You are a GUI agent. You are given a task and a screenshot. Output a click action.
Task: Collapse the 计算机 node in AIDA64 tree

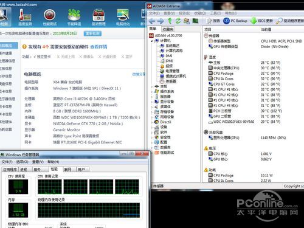(x=151, y=41)
